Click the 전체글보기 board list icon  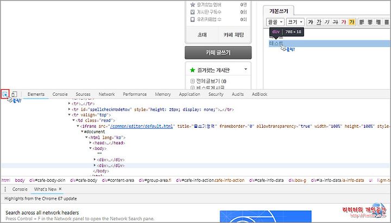pos(192,81)
